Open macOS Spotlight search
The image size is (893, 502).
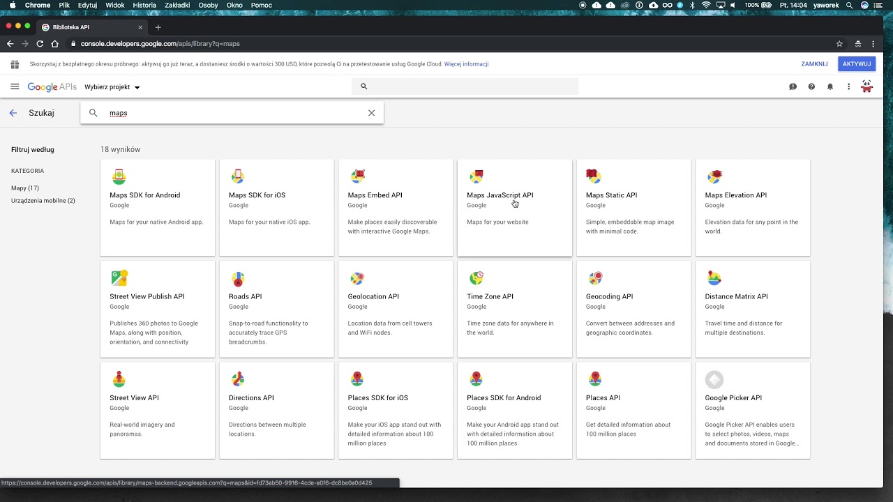(849, 5)
